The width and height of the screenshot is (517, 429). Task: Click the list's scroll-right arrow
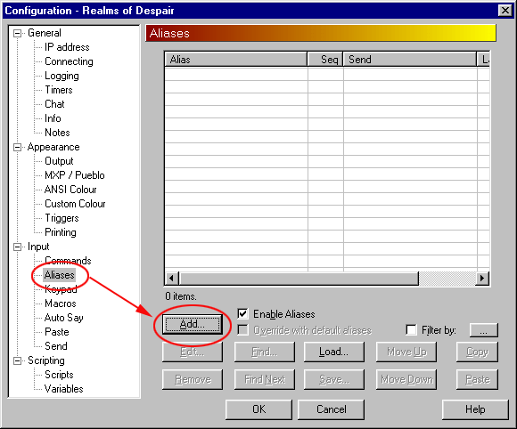tap(482, 279)
